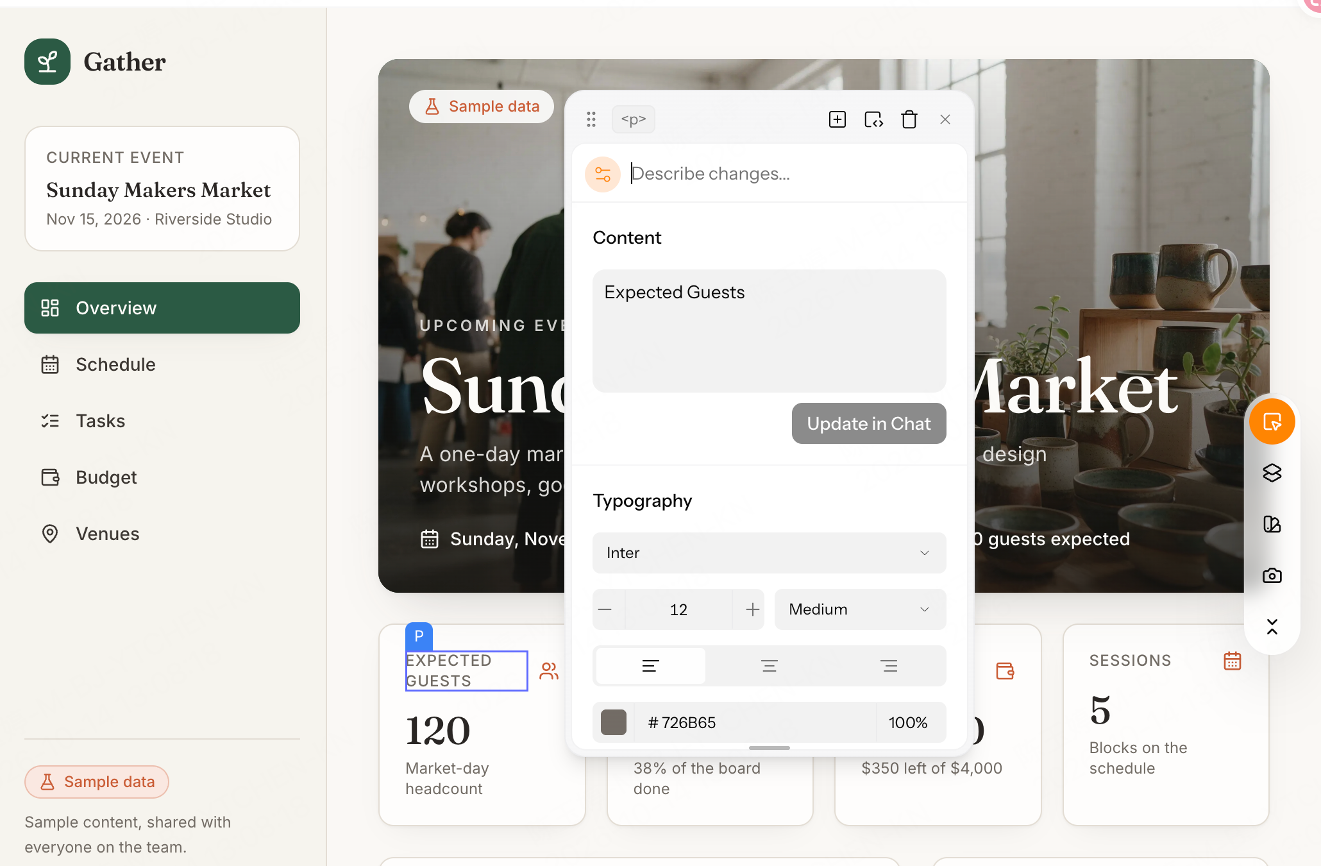Click the P element tag label
The width and height of the screenshot is (1321, 866).
(419, 636)
